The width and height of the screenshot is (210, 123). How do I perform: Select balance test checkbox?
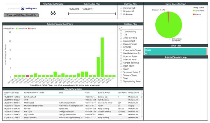[121, 41]
